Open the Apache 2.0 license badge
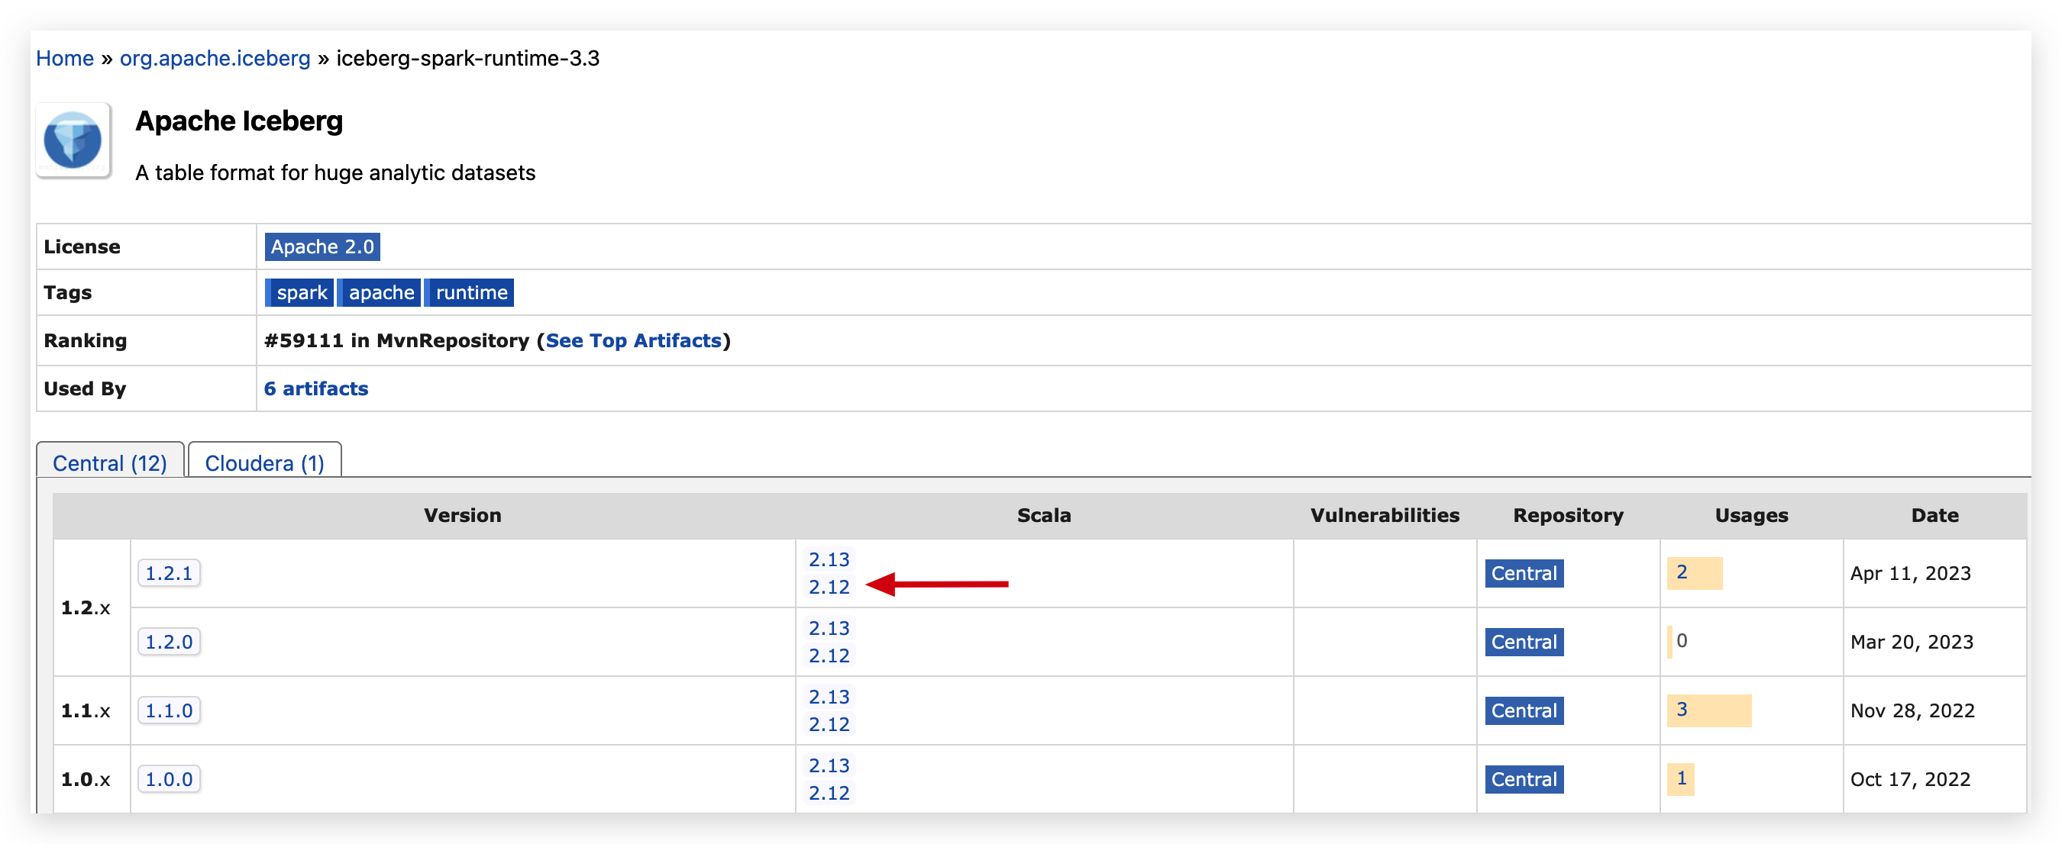 pos(322,246)
